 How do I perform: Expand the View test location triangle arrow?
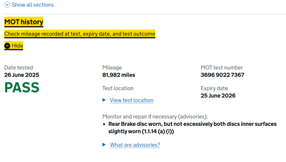point(104,100)
